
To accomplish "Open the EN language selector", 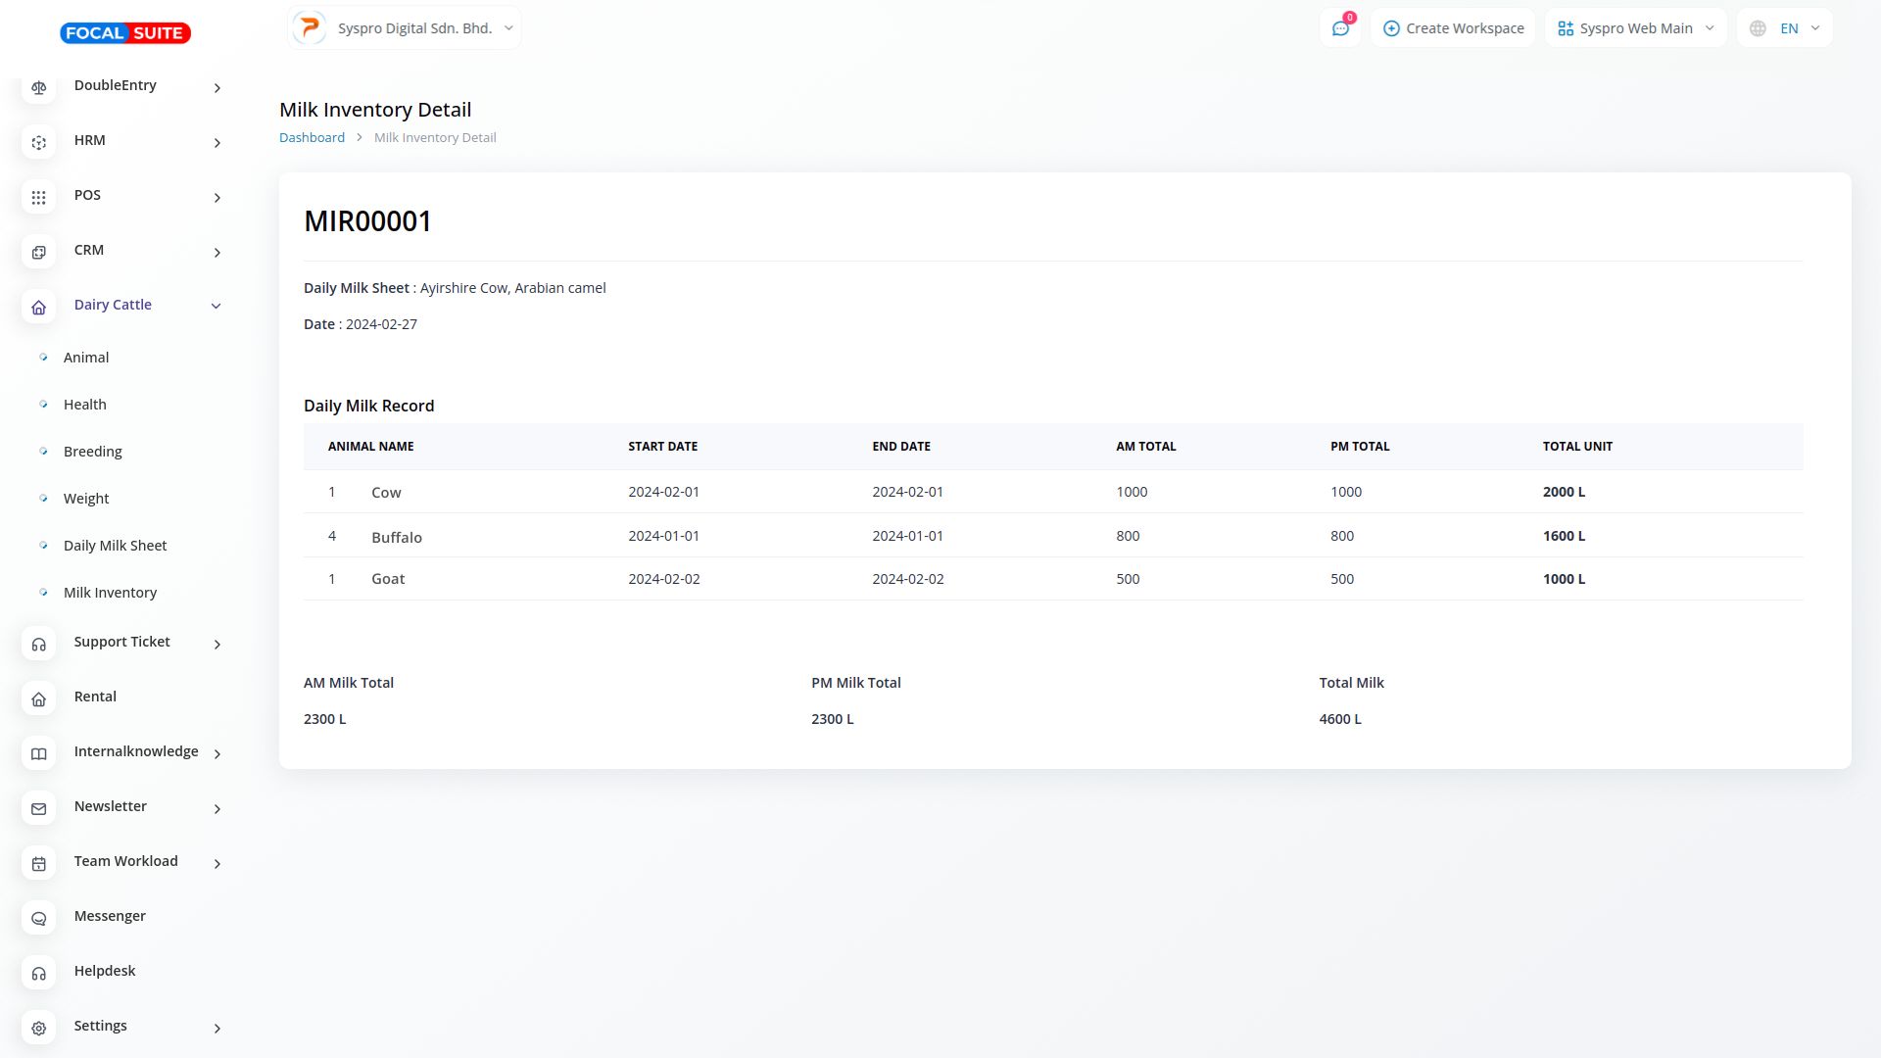I will [1784, 28].
